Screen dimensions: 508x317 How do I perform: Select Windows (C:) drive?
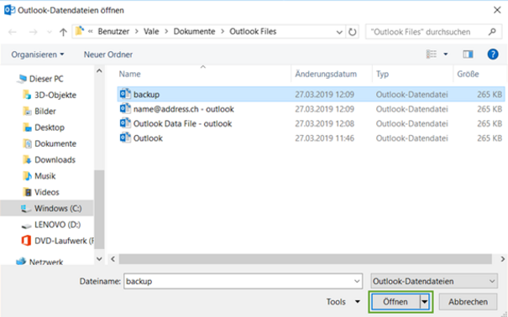click(x=47, y=208)
